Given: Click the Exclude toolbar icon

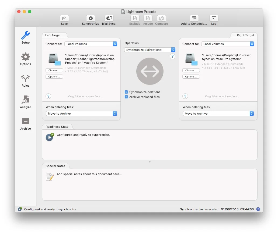Looking at the screenshot, I should coord(135,18).
